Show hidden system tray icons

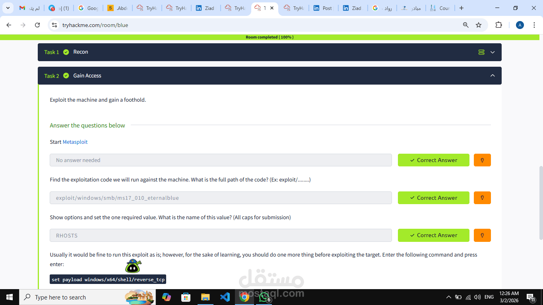[449, 297]
